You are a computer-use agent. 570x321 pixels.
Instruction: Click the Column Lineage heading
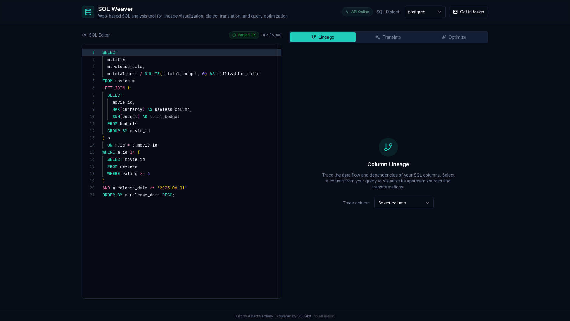388,164
